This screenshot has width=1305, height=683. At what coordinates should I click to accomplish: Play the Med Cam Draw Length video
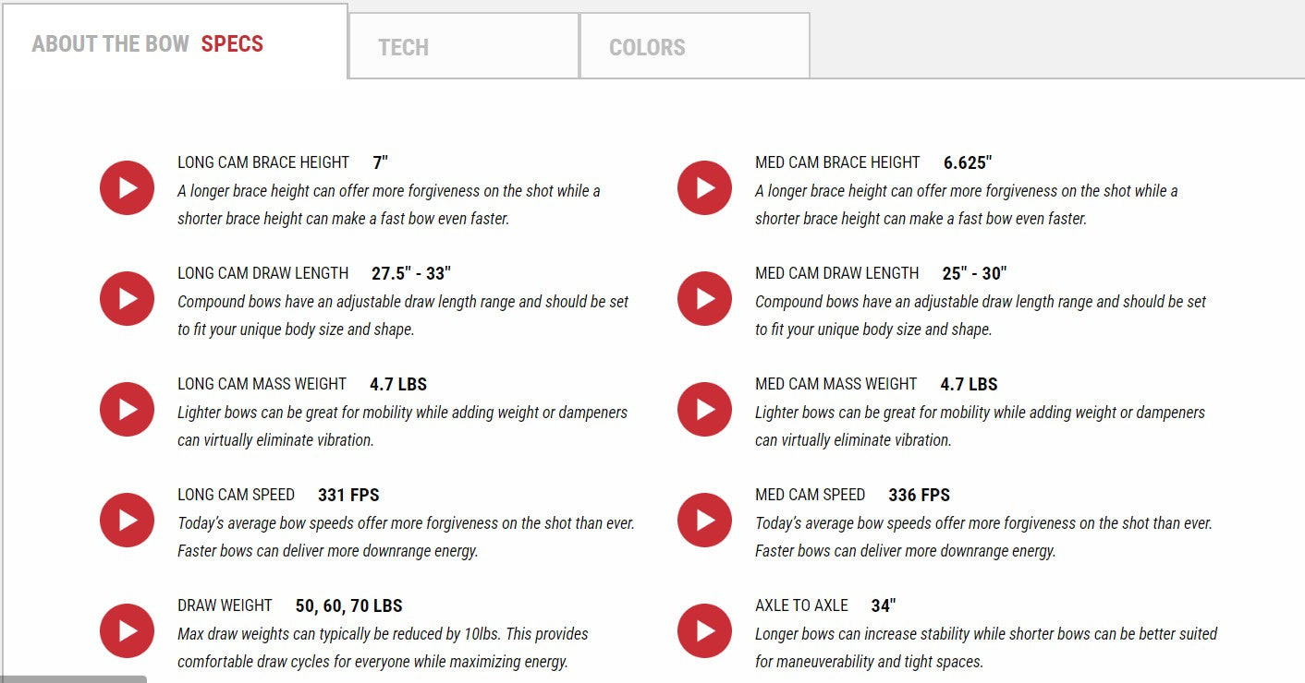(704, 299)
